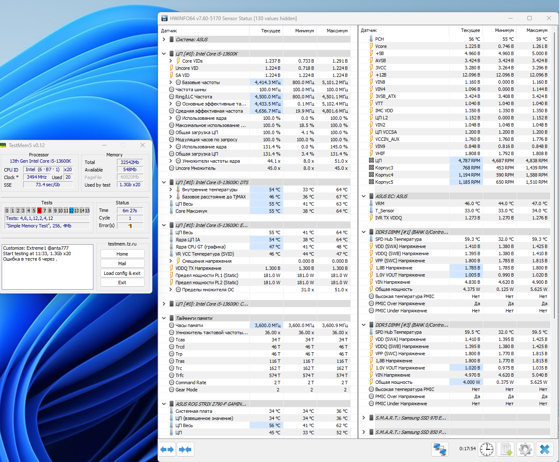Click the clock icon beside Частота шины
The width and height of the screenshot is (559, 462).
172,90
